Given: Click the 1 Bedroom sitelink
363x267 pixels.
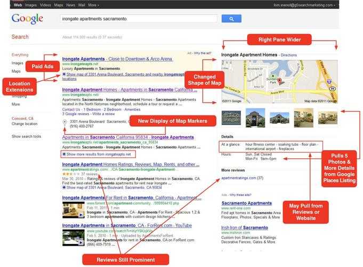Looking at the screenshot, I should point(92,109).
